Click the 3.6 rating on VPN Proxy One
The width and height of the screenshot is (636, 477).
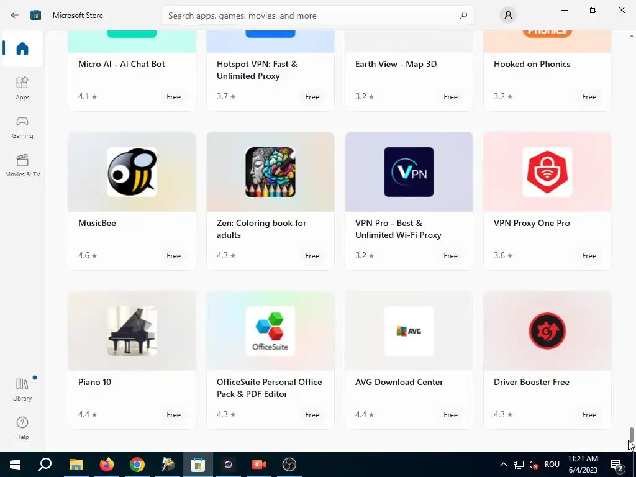(x=503, y=255)
